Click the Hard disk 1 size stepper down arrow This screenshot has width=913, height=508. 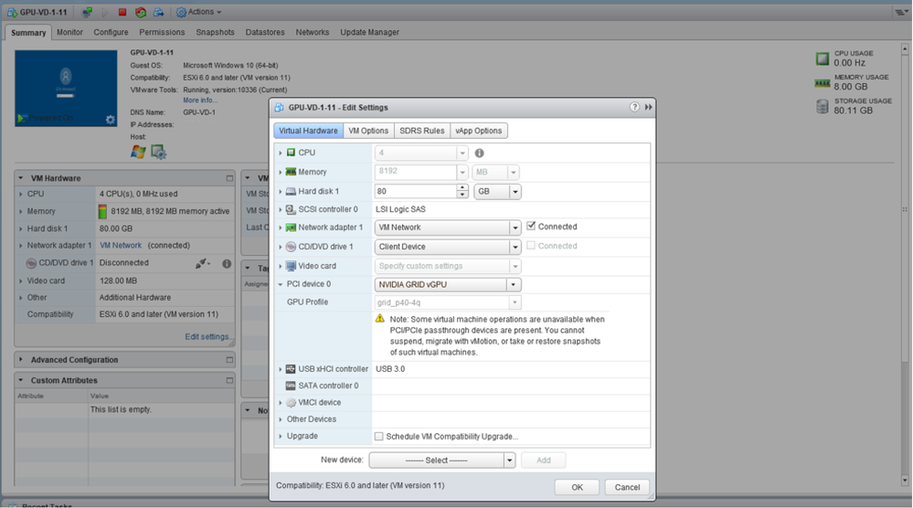click(462, 195)
